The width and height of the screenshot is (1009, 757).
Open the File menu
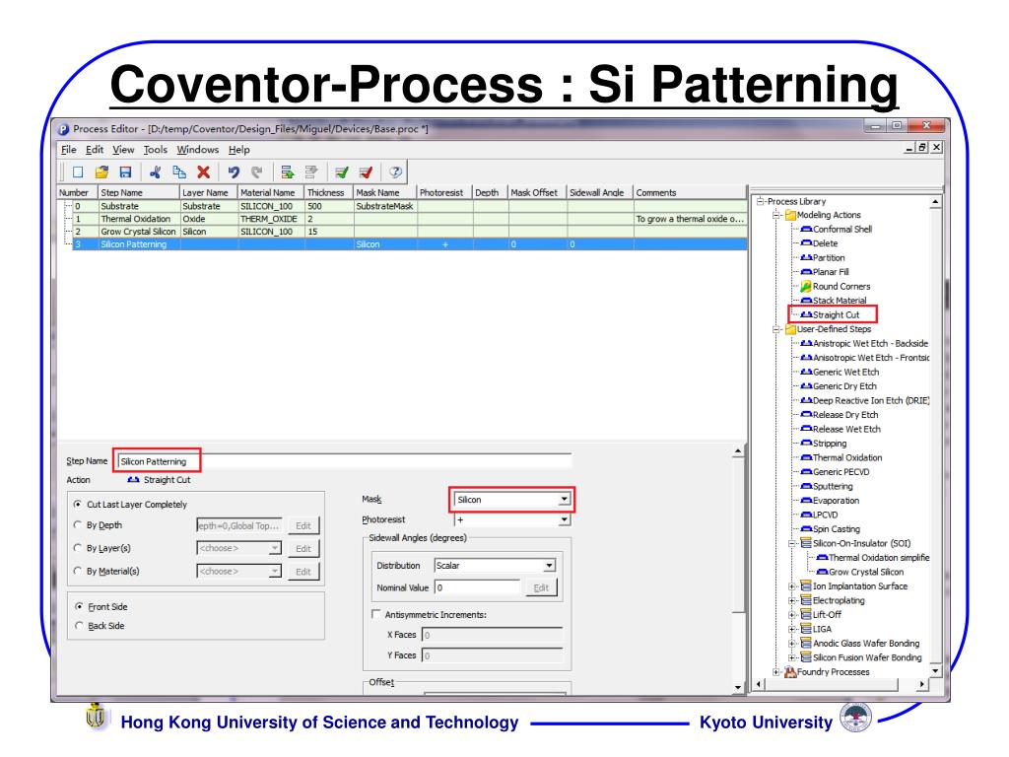point(68,150)
